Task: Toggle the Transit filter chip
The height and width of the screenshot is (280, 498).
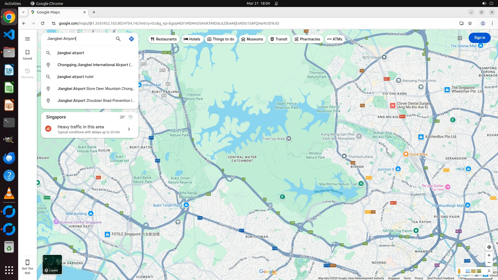Action: pos(279,39)
